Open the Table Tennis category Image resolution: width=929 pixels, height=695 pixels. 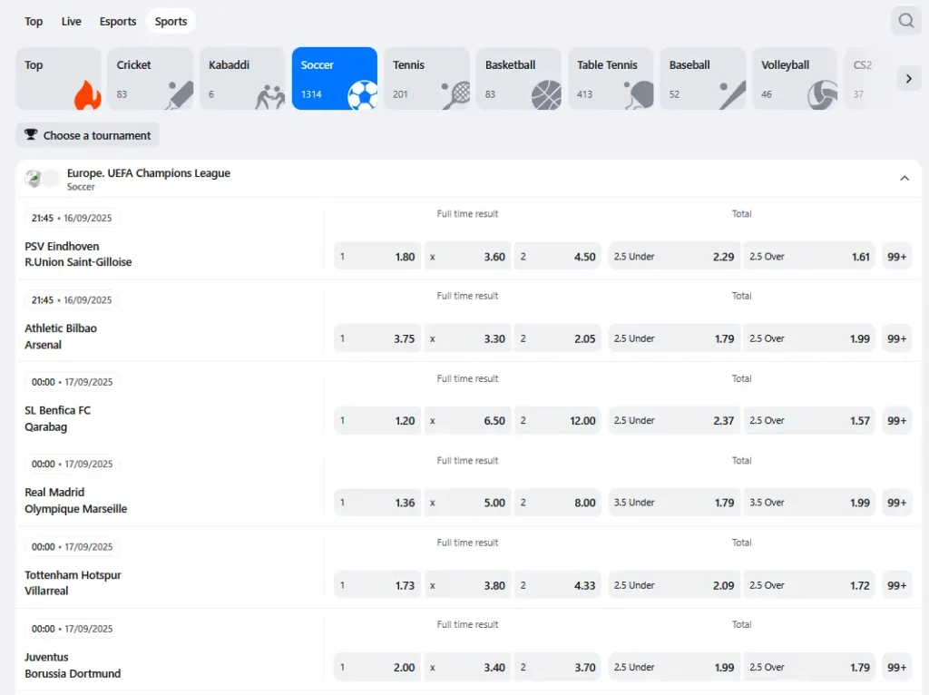pos(610,78)
